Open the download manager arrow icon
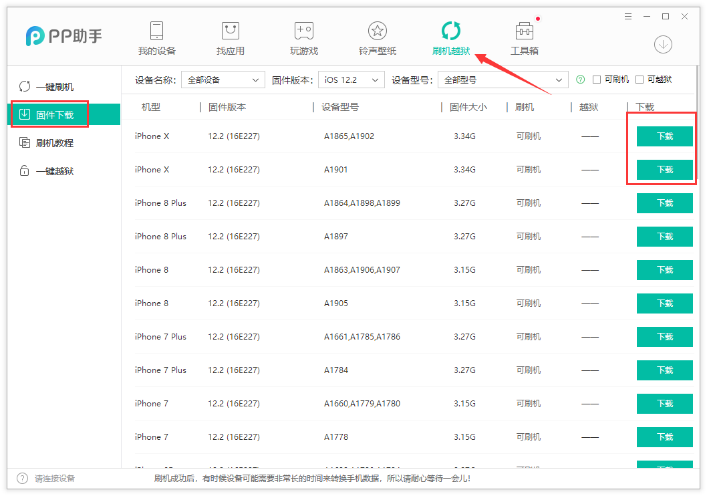 pos(663,45)
